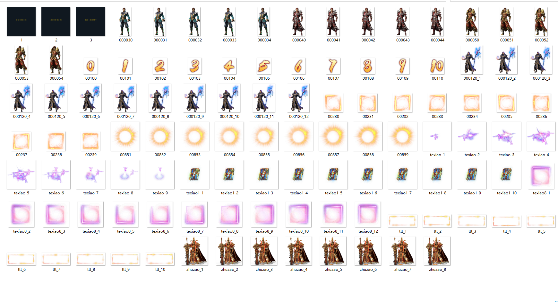Select purple effect texiao_6
558x302 pixels.
point(56,174)
